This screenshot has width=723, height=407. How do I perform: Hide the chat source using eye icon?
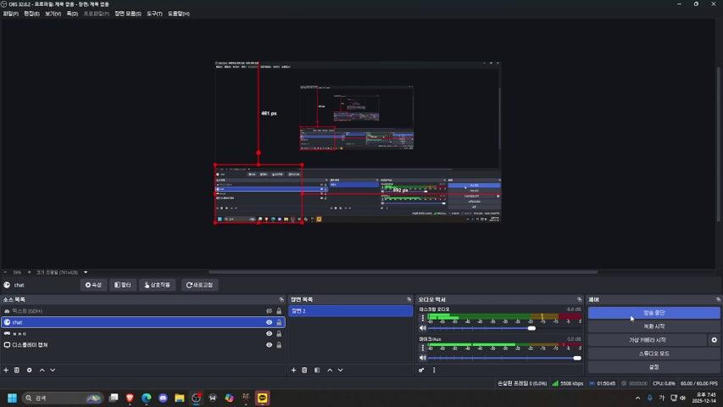[x=269, y=322]
